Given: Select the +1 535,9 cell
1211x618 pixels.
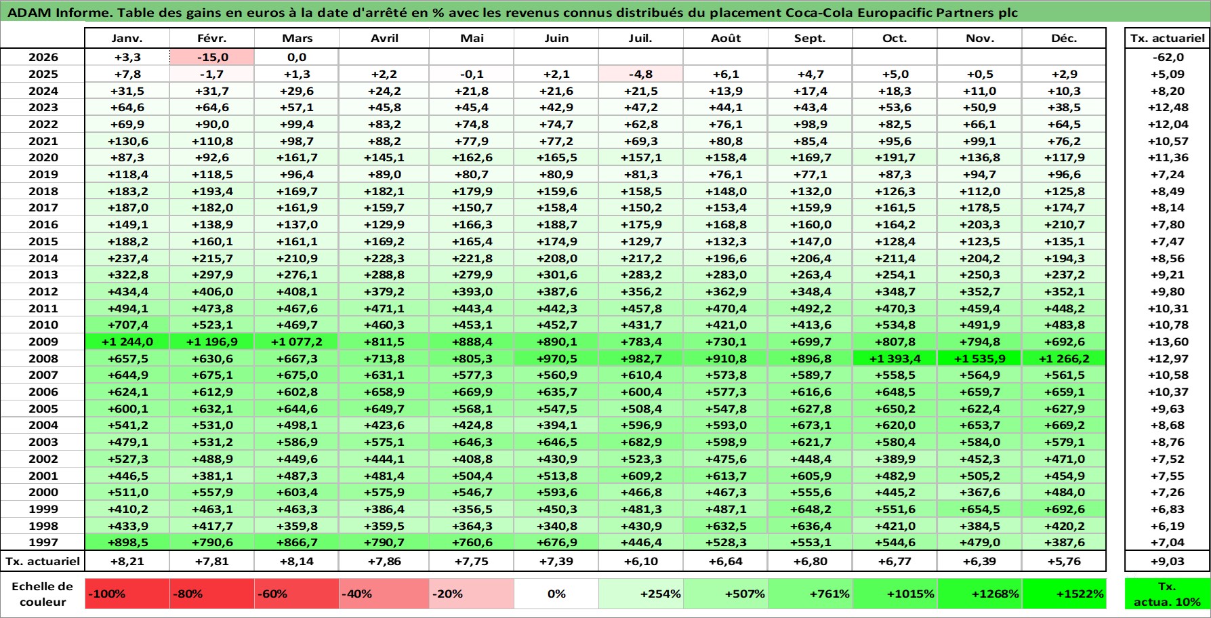Looking at the screenshot, I should 979,358.
